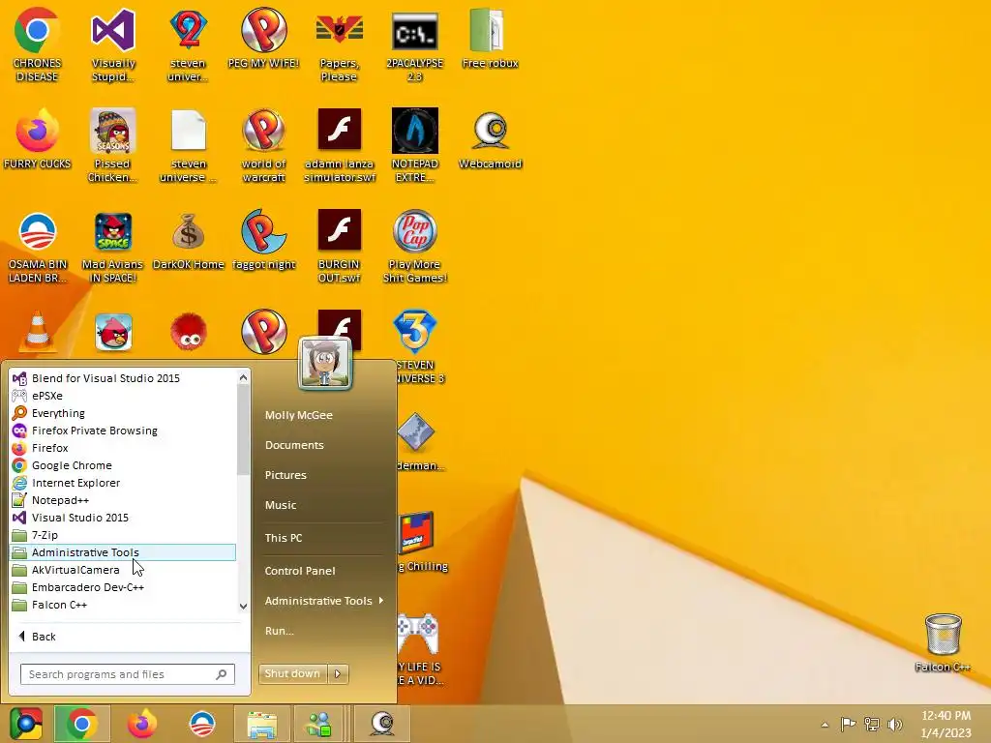This screenshot has width=991, height=743.
Task: Click the Obama logo icon on the taskbar
Action: [x=202, y=724]
